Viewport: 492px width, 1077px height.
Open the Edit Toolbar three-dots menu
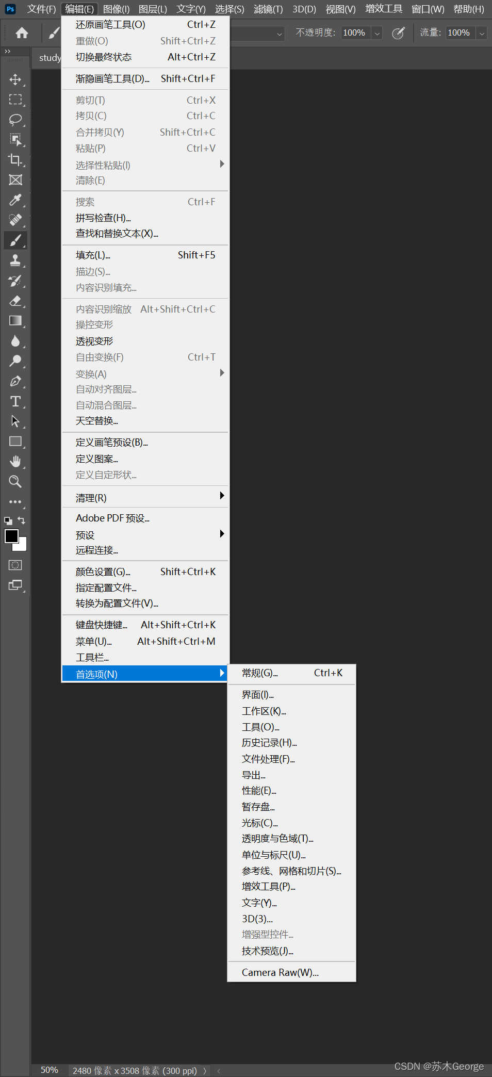(15, 502)
